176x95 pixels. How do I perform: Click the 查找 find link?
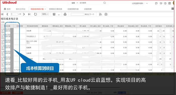[x=86, y=14]
